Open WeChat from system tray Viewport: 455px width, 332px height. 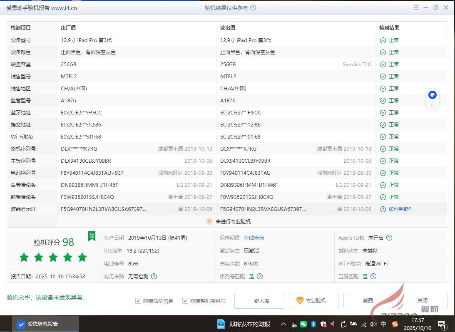click(x=303, y=324)
